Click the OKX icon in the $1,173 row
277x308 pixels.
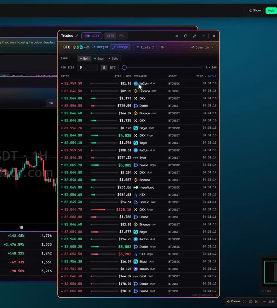click(136, 98)
